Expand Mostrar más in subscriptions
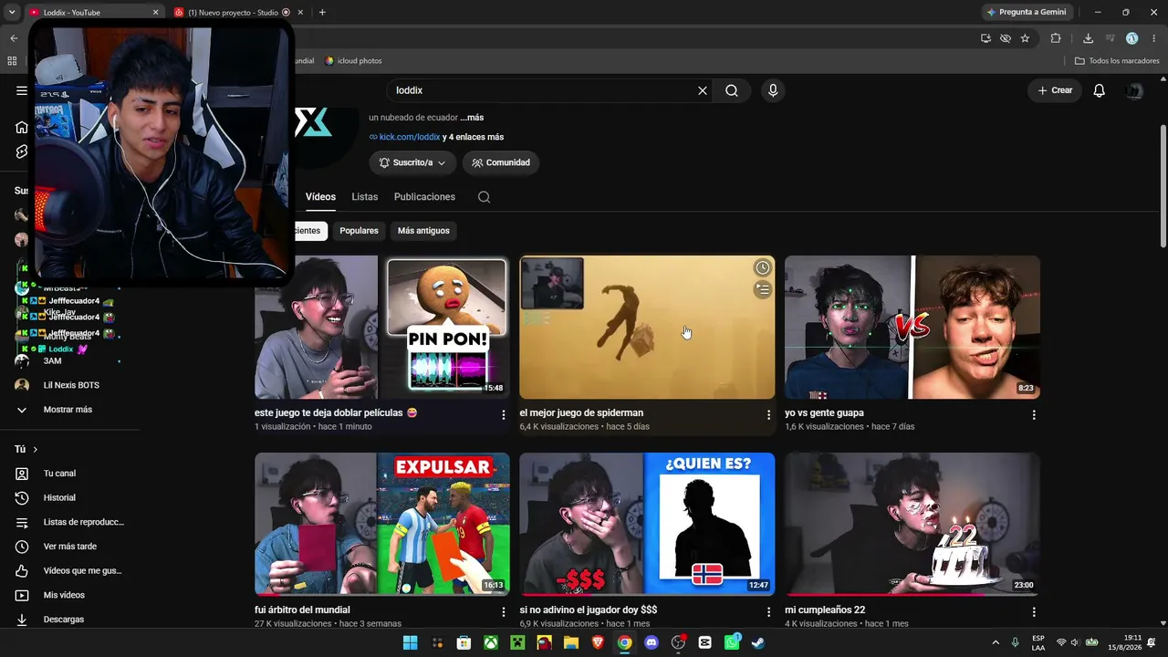Image resolution: width=1168 pixels, height=657 pixels. [69, 410]
